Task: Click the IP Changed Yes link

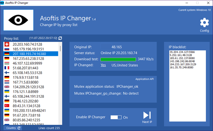Action: 103,65
